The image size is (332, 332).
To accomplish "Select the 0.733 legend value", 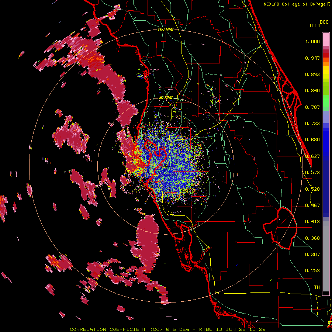I will pos(312,124).
